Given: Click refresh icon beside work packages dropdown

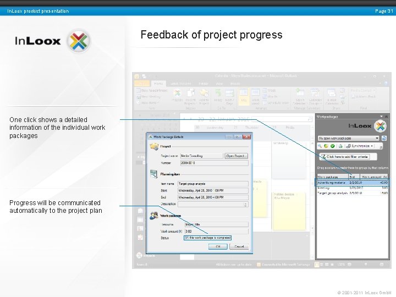Looking at the screenshot, I should click(384, 138).
